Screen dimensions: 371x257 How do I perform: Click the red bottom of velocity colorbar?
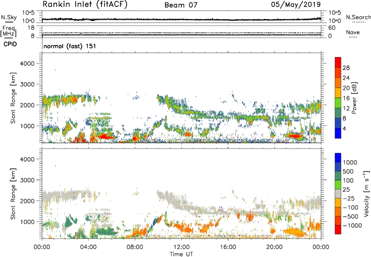[x=338, y=230]
